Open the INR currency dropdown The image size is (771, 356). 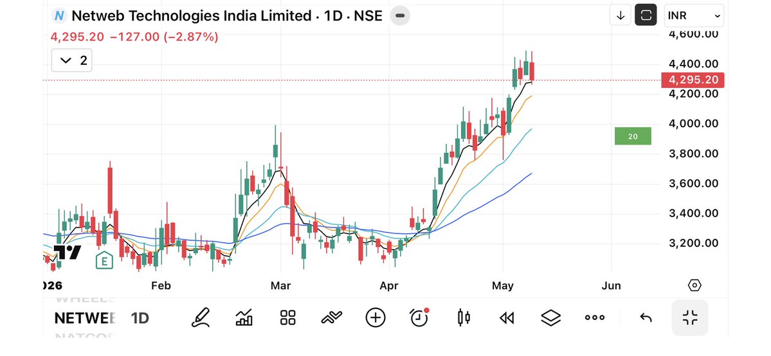pos(694,15)
